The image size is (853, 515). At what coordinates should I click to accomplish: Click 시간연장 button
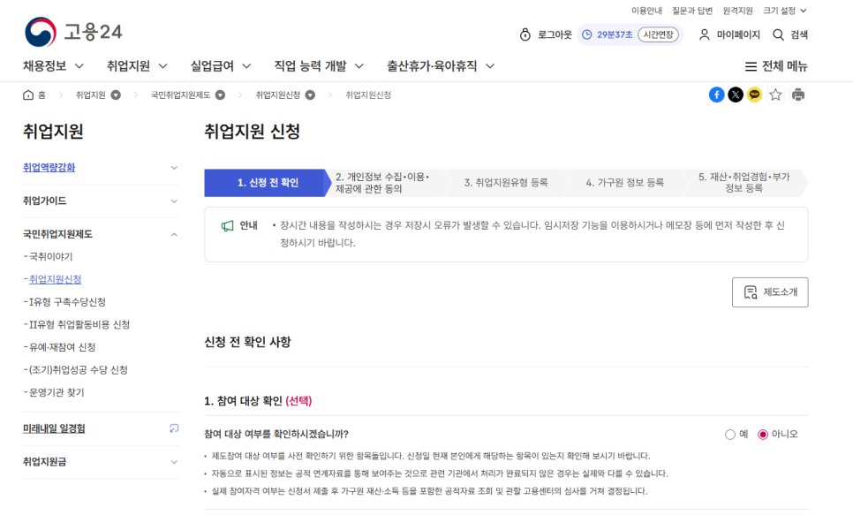[658, 34]
